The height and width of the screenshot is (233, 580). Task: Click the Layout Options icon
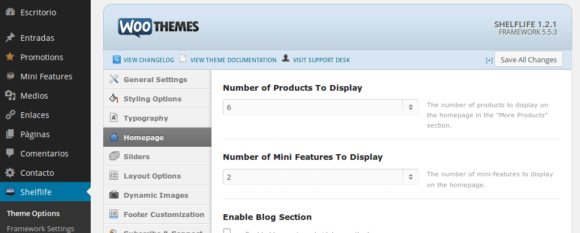[x=114, y=175]
